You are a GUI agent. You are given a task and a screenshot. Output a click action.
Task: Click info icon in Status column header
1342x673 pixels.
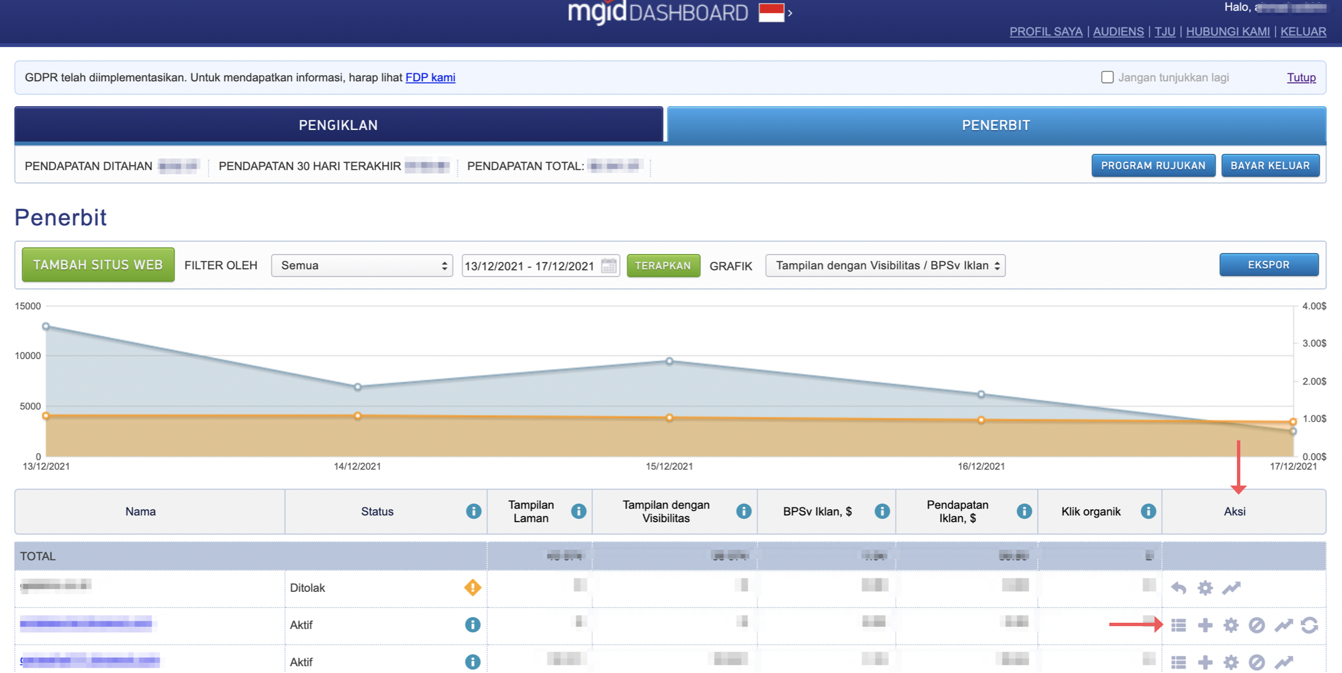pos(473,512)
